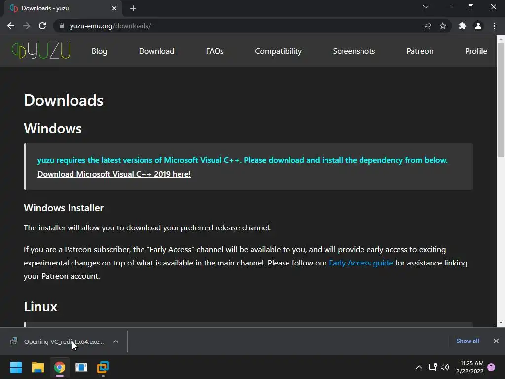This screenshot has width=505, height=379.
Task: Click the scrollbar down arrow
Action: coord(501,323)
